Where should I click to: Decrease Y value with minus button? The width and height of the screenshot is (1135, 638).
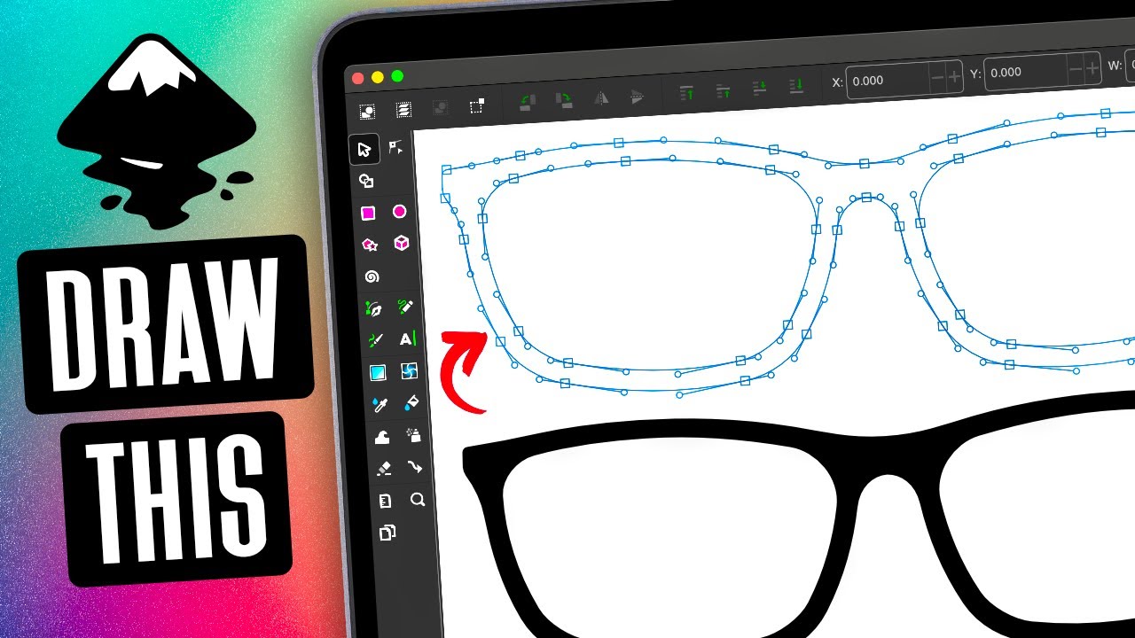tap(1075, 69)
